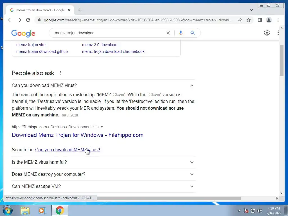288x216 pixels.
Task: Click horizontal scroll right arrow
Action: pyautogui.click(x=277, y=198)
